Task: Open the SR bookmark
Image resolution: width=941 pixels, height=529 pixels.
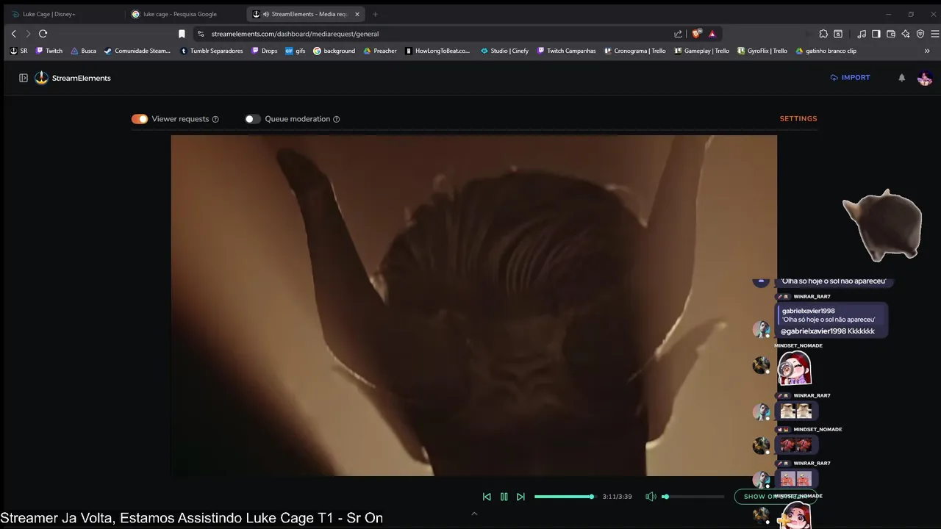Action: (x=19, y=51)
